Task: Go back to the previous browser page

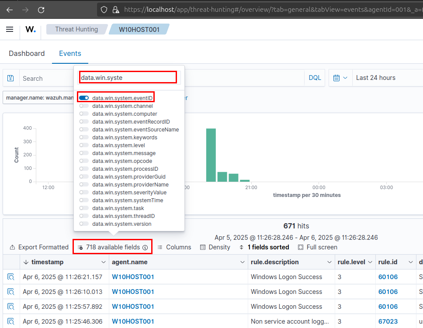Action: tap(10, 10)
